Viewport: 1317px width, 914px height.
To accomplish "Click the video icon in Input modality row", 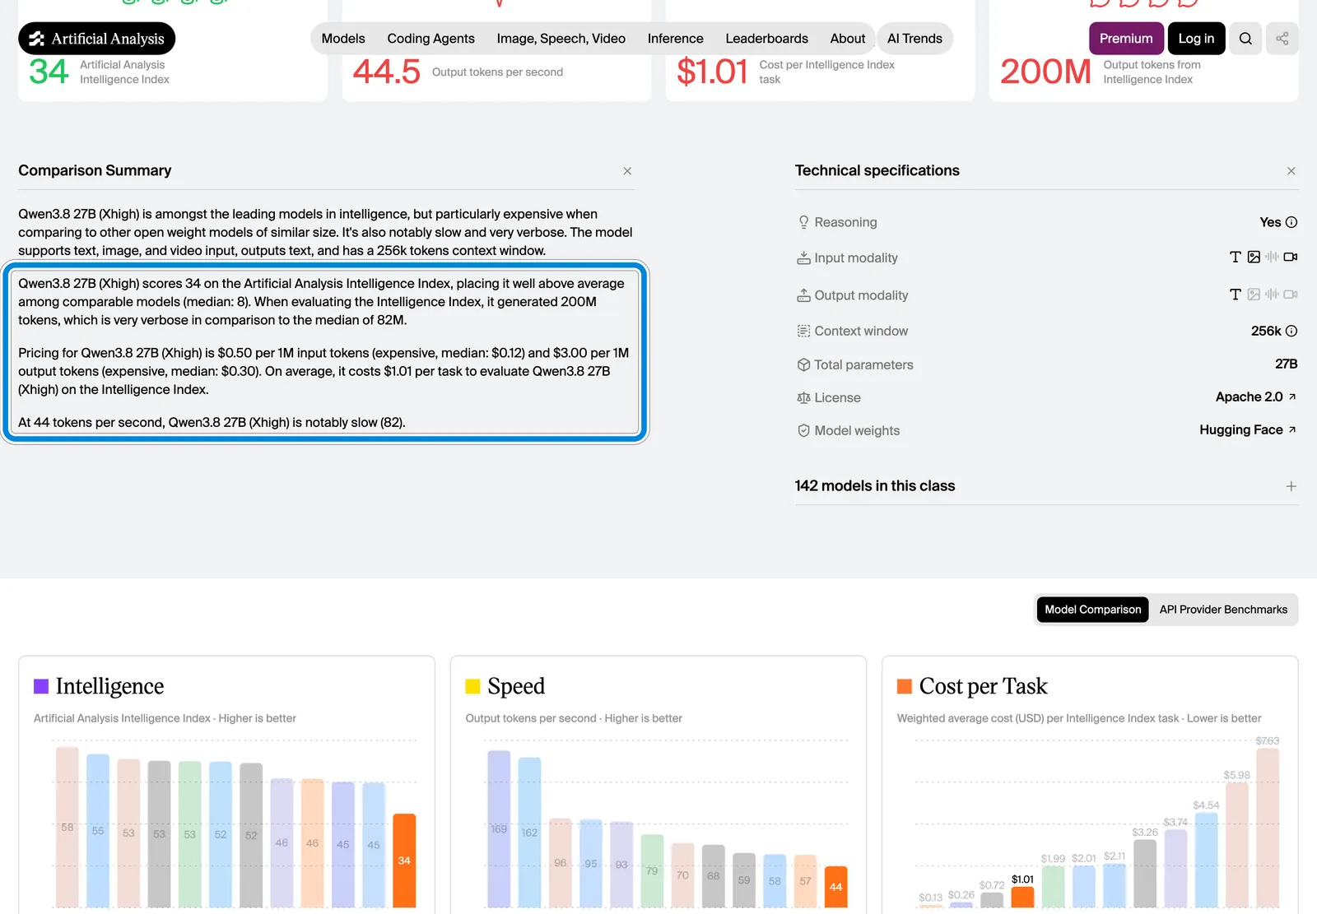I will pyautogui.click(x=1291, y=257).
